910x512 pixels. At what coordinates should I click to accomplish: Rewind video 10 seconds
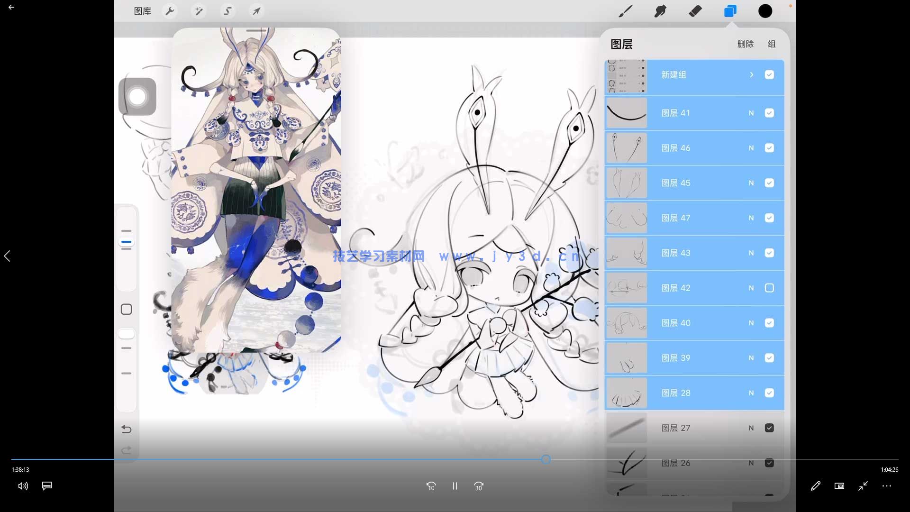click(x=431, y=486)
